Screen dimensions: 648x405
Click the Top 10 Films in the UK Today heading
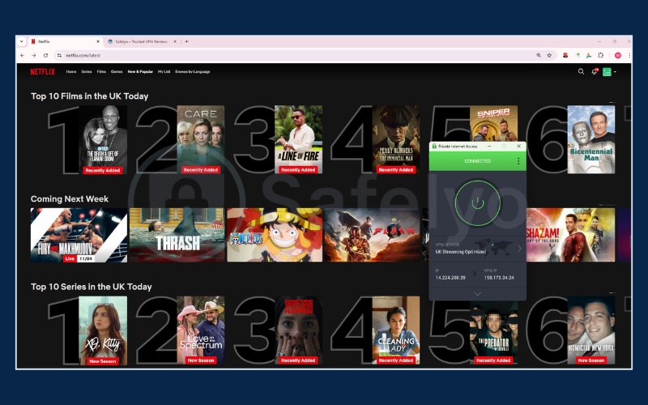[x=89, y=96]
